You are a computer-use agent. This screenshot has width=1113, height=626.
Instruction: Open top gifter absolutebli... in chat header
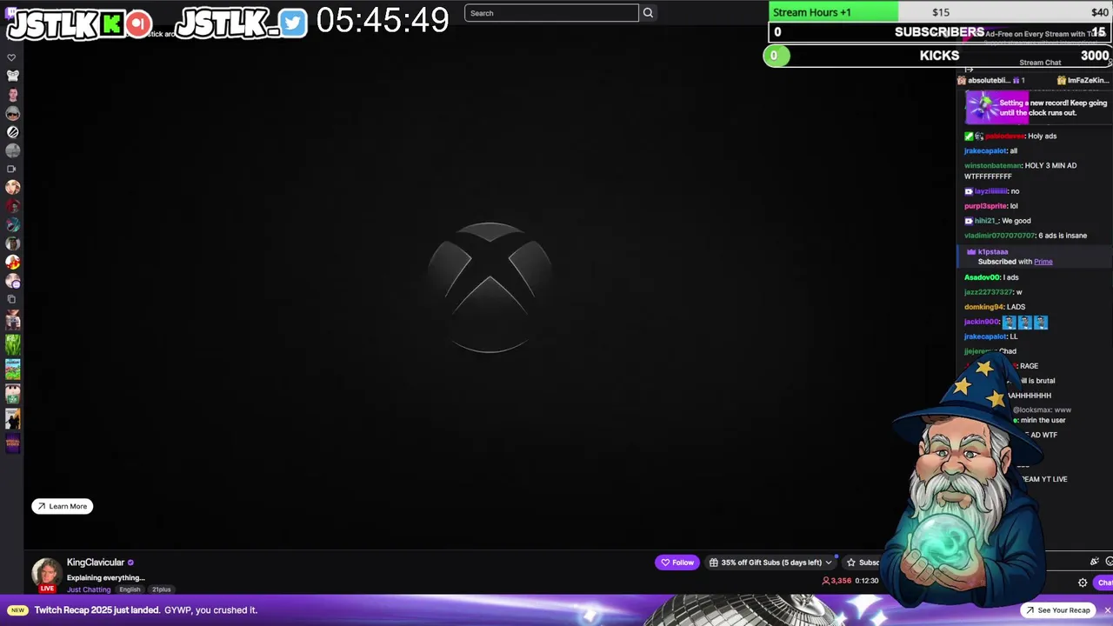pos(992,80)
